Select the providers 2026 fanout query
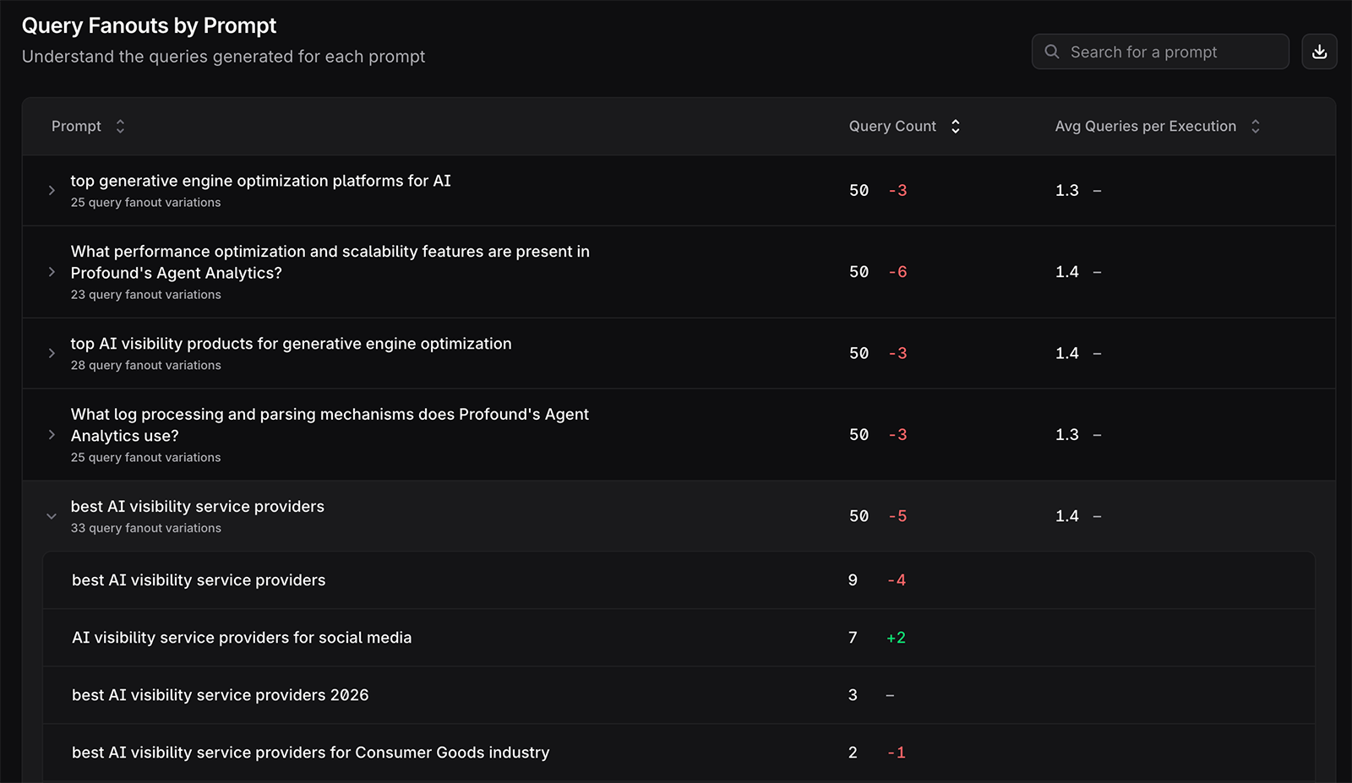This screenshot has height=783, width=1352. click(x=221, y=695)
